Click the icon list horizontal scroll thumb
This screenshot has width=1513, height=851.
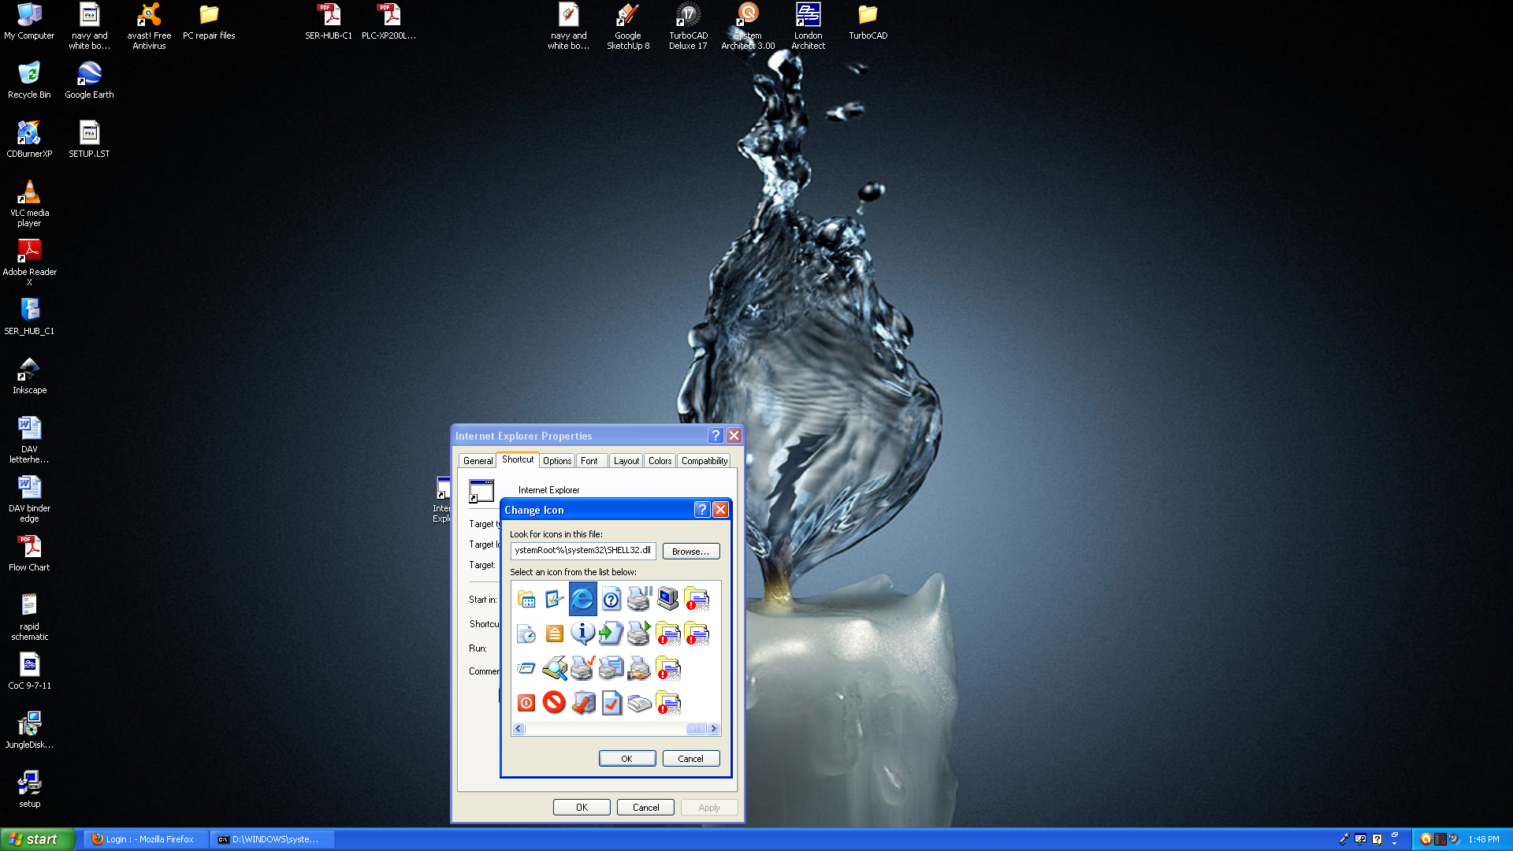pyautogui.click(x=696, y=729)
